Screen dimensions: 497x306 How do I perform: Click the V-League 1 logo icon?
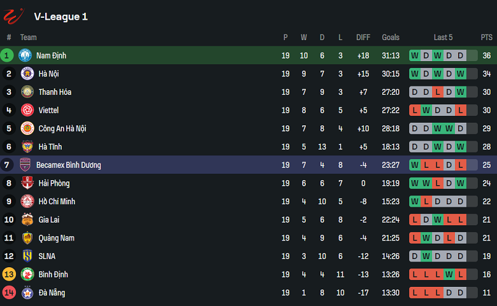(13, 15)
